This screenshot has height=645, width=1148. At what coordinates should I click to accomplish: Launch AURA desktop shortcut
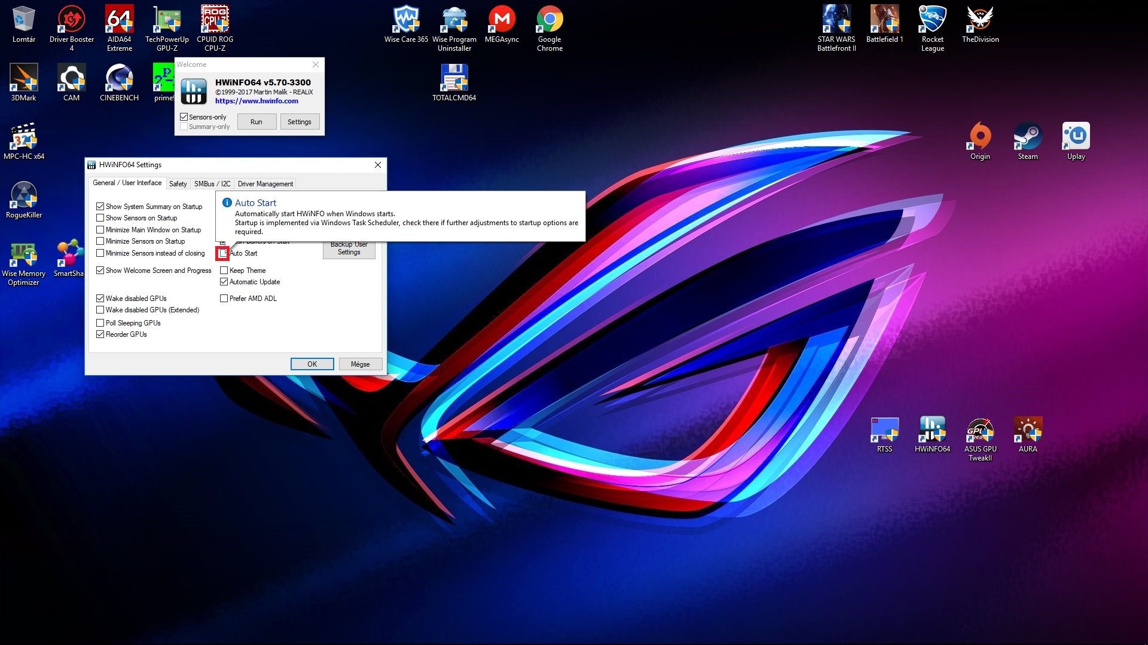(1028, 434)
